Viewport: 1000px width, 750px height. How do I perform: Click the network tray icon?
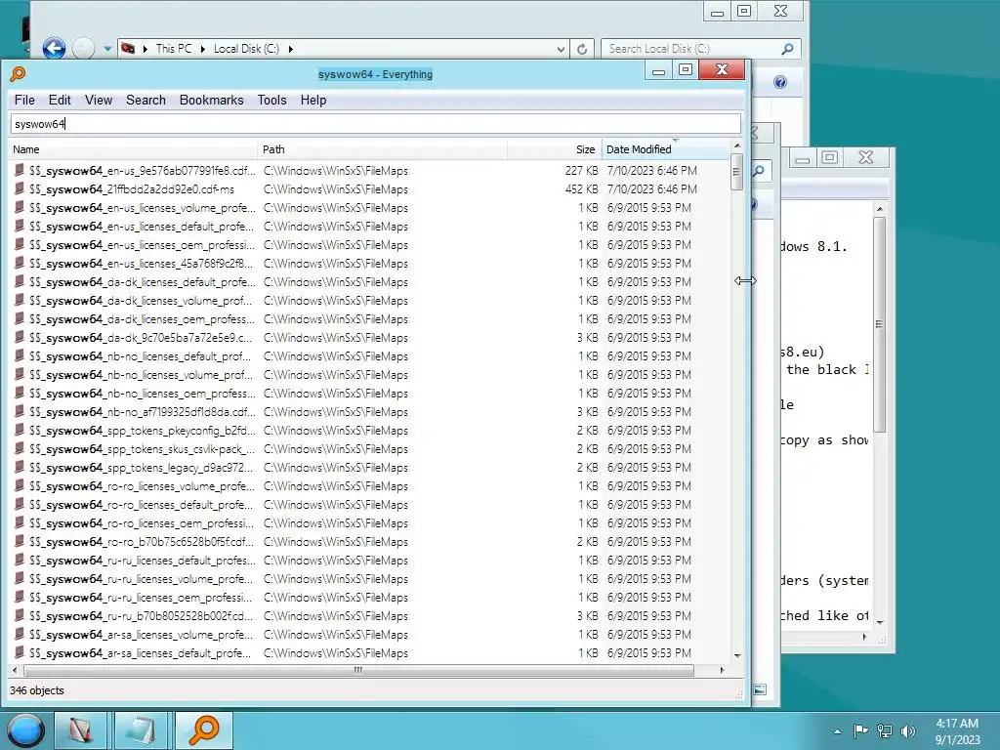(x=885, y=730)
